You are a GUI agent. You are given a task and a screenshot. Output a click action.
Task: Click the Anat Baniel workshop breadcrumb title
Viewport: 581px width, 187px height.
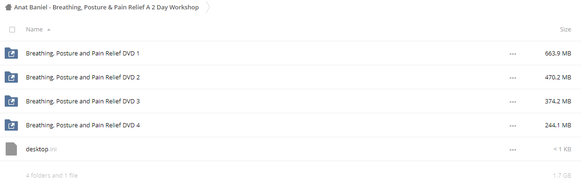[106, 8]
